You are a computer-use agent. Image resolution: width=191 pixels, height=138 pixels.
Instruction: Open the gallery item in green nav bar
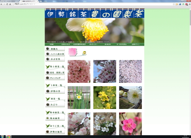point(93,44)
